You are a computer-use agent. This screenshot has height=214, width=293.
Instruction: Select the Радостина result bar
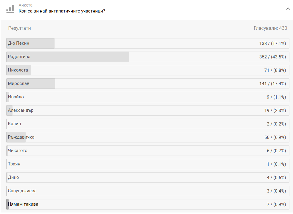click(x=148, y=57)
